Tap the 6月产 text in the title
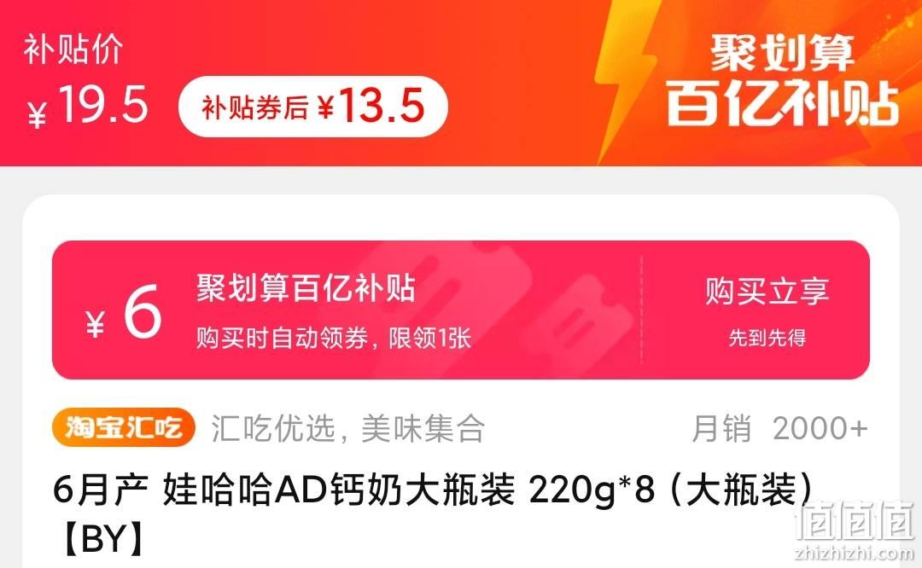The width and height of the screenshot is (922, 568). pos(100,490)
